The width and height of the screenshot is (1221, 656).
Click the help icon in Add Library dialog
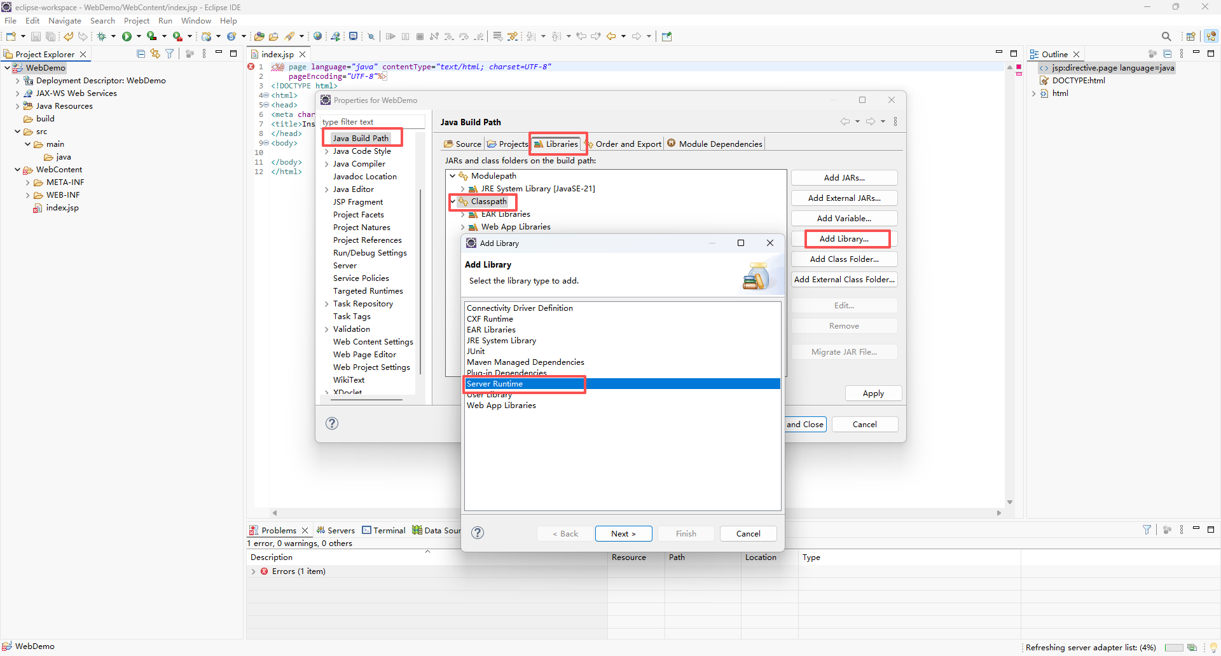click(x=478, y=533)
